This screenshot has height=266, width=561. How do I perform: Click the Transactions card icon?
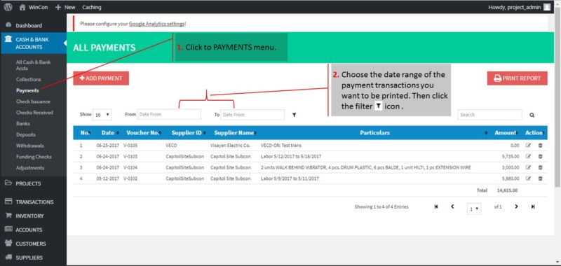[9, 202]
